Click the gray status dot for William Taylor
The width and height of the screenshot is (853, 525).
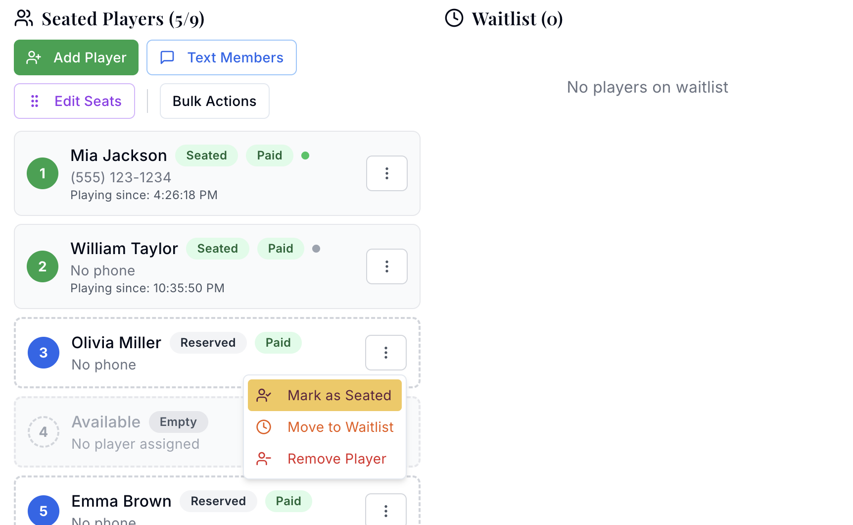coord(316,249)
